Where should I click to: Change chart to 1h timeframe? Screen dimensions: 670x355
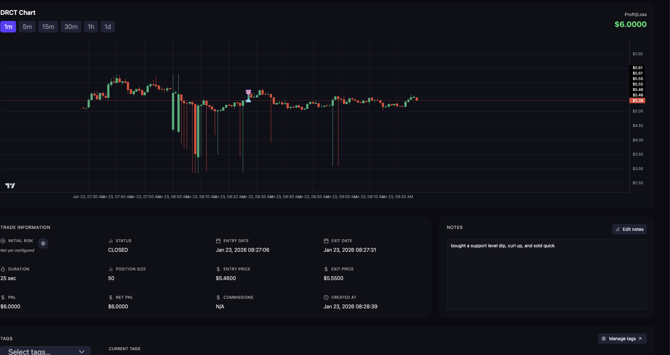pyautogui.click(x=91, y=27)
